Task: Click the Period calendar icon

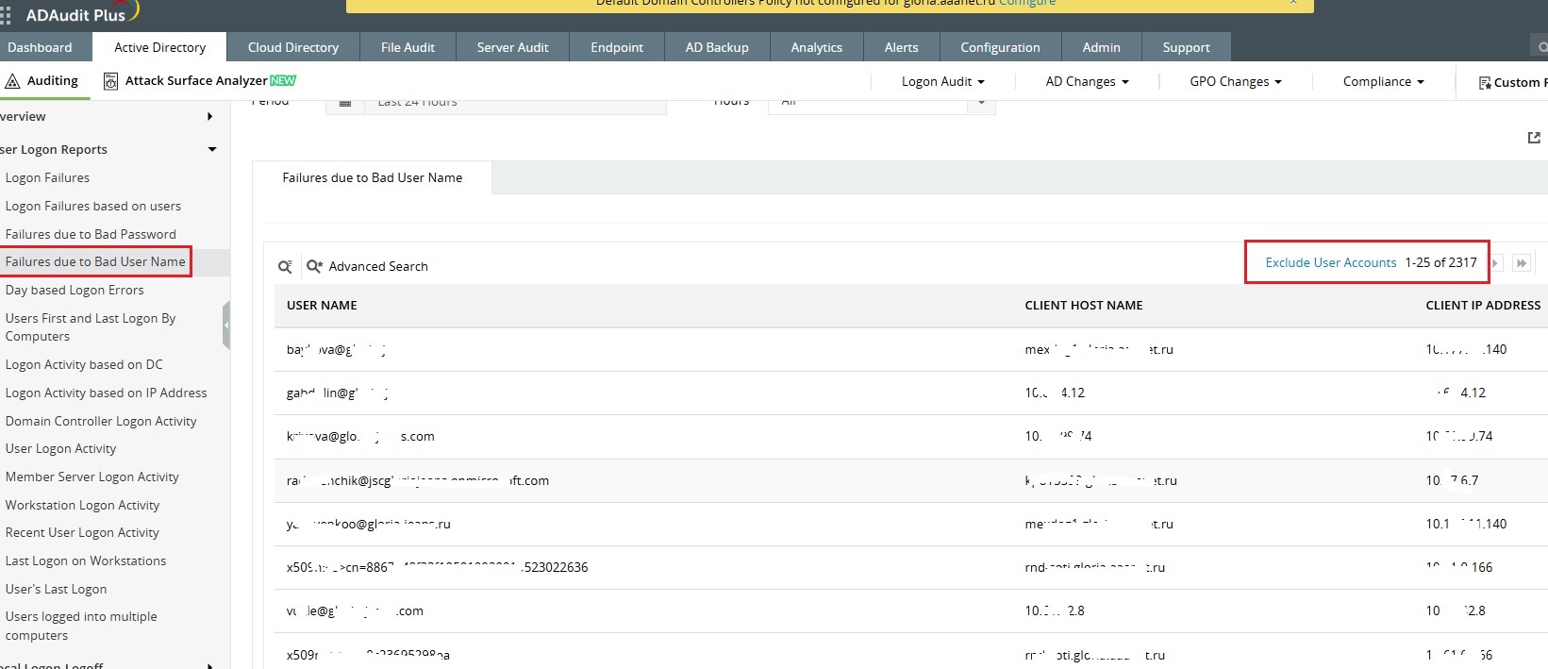Action: [x=345, y=103]
